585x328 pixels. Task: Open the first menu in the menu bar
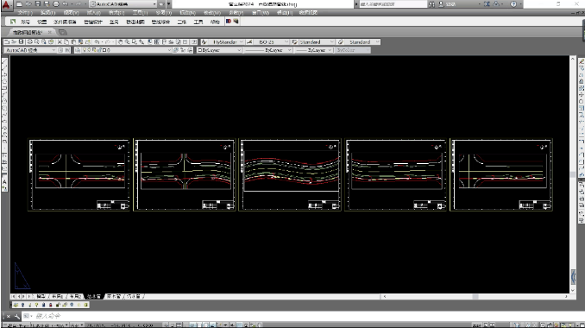[25, 13]
